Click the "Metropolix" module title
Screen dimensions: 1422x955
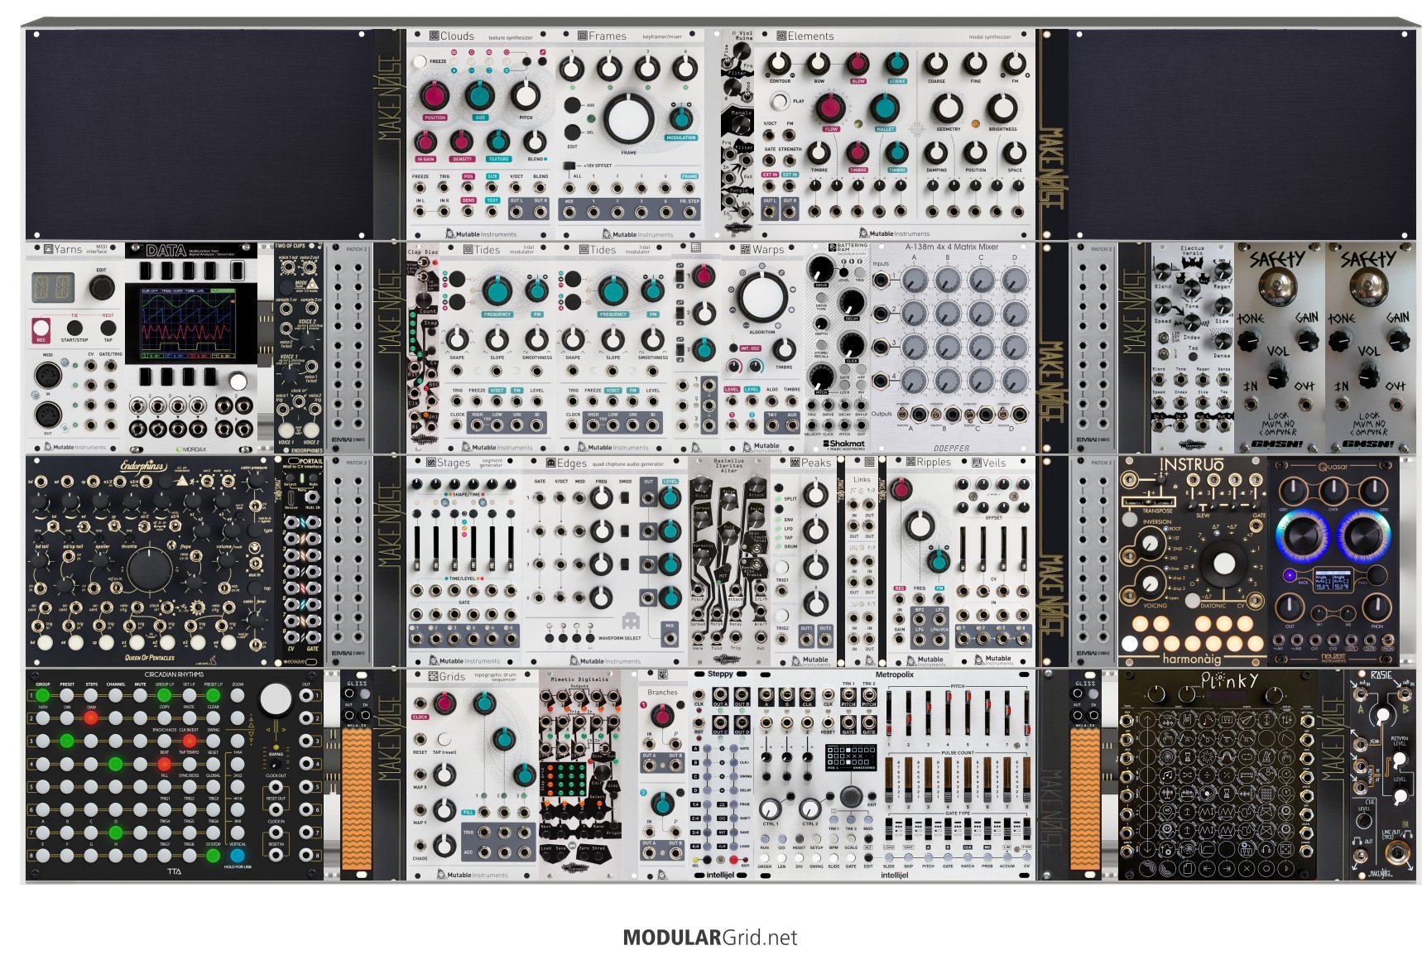pos(894,674)
